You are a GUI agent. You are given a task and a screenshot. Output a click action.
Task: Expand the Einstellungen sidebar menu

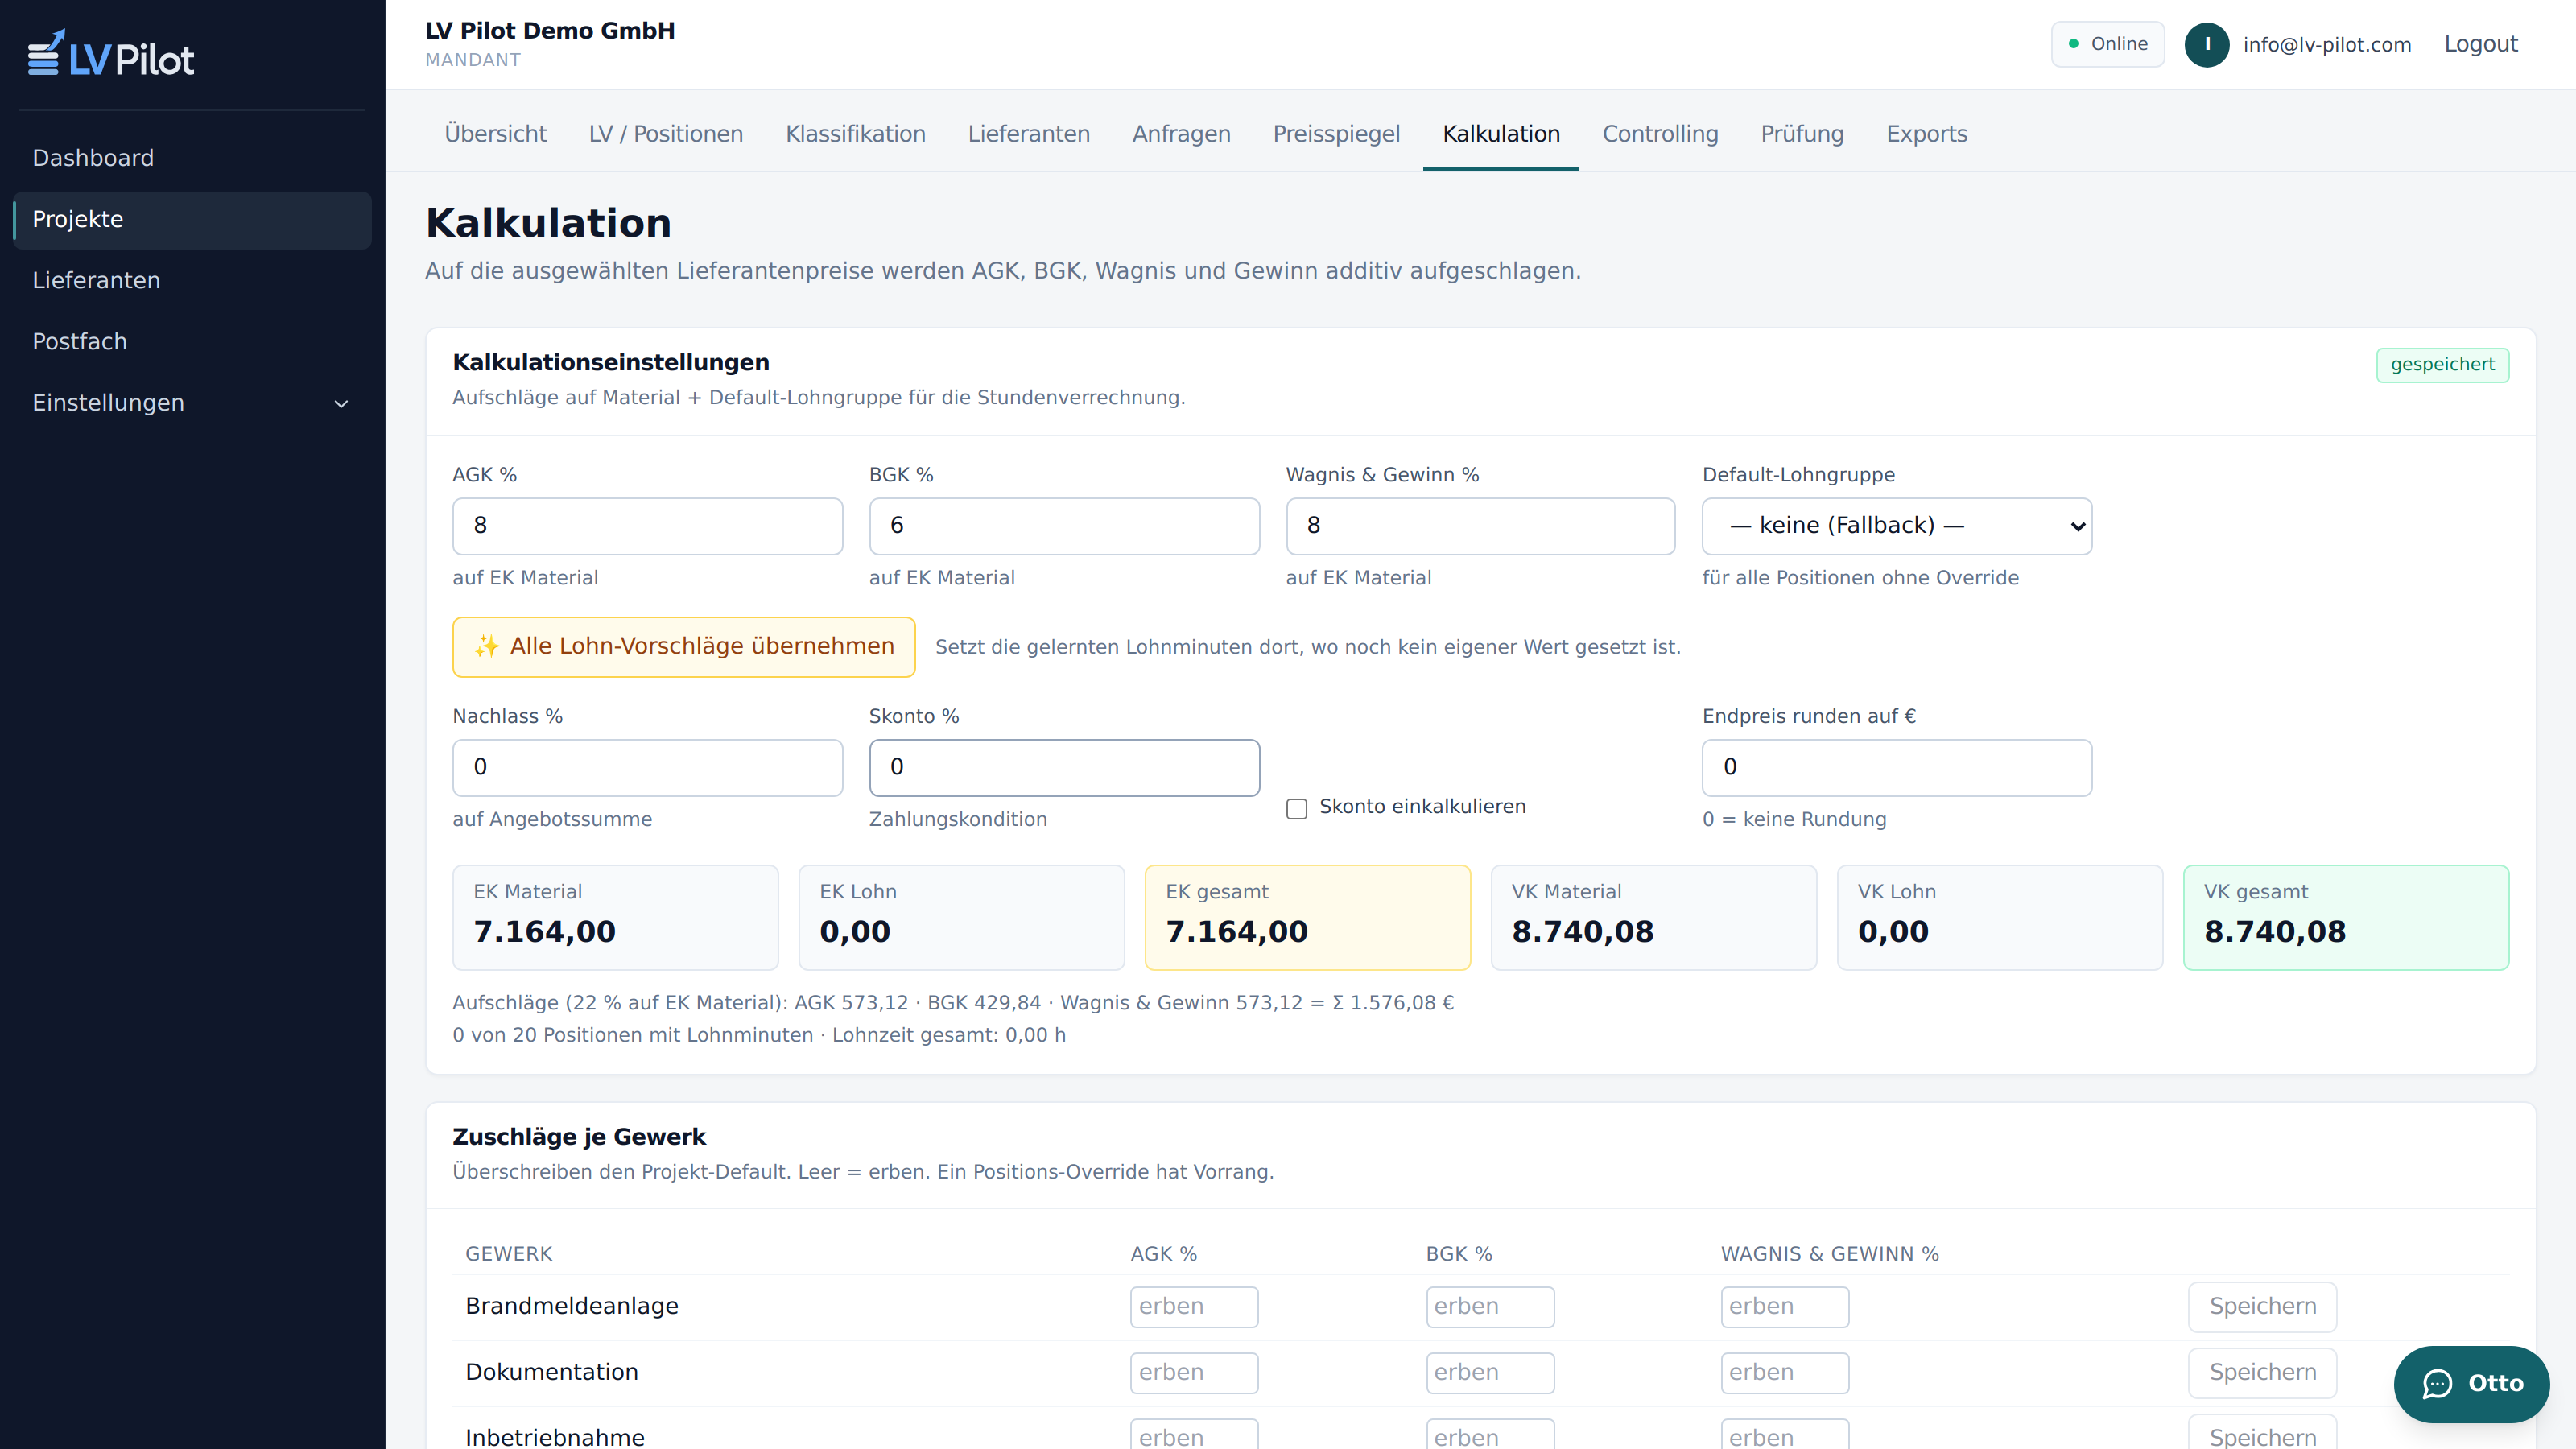[192, 403]
